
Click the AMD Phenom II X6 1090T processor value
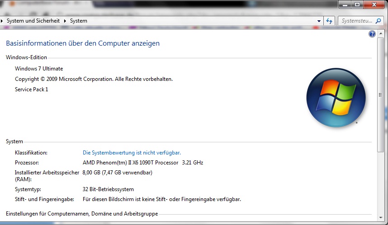143,163
